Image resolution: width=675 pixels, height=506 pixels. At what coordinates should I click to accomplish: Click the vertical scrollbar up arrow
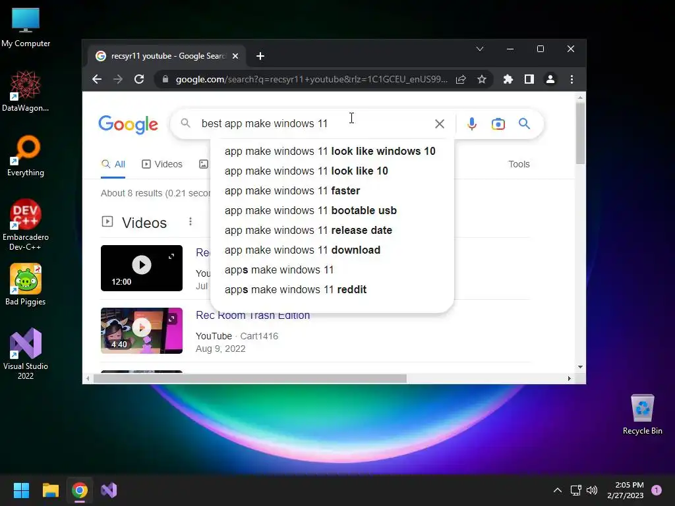(580, 98)
